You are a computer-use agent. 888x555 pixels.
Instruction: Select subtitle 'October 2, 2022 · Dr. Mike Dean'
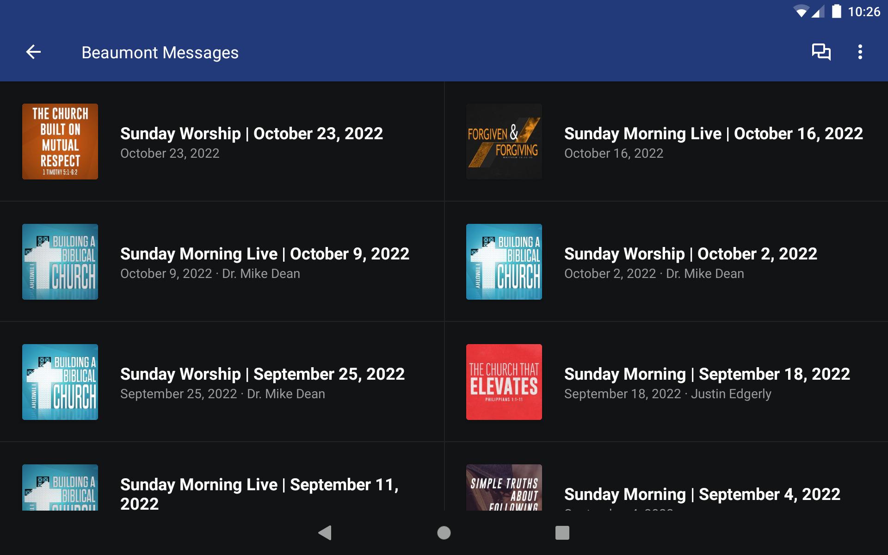coord(654,274)
